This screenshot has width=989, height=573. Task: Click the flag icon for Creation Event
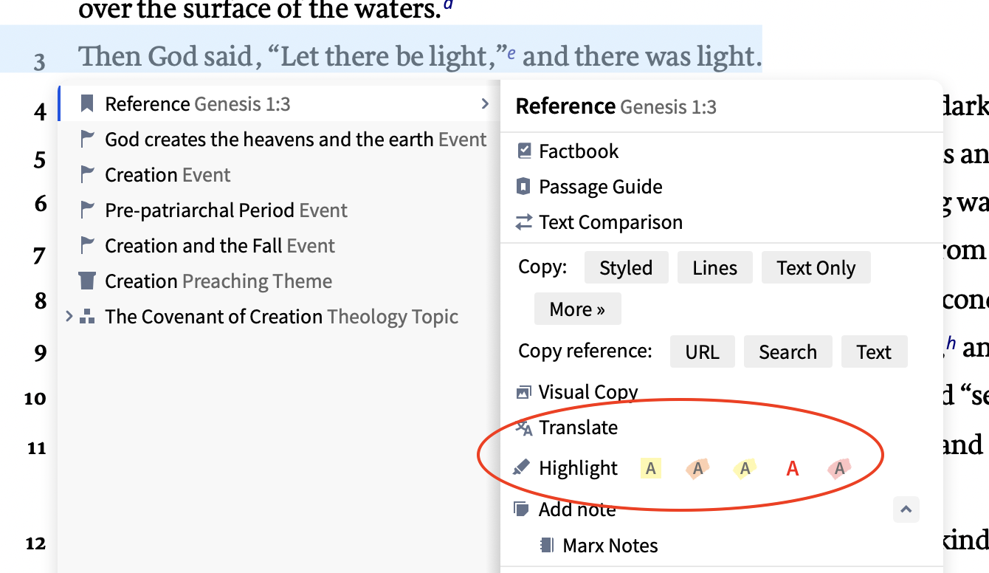pos(87,174)
